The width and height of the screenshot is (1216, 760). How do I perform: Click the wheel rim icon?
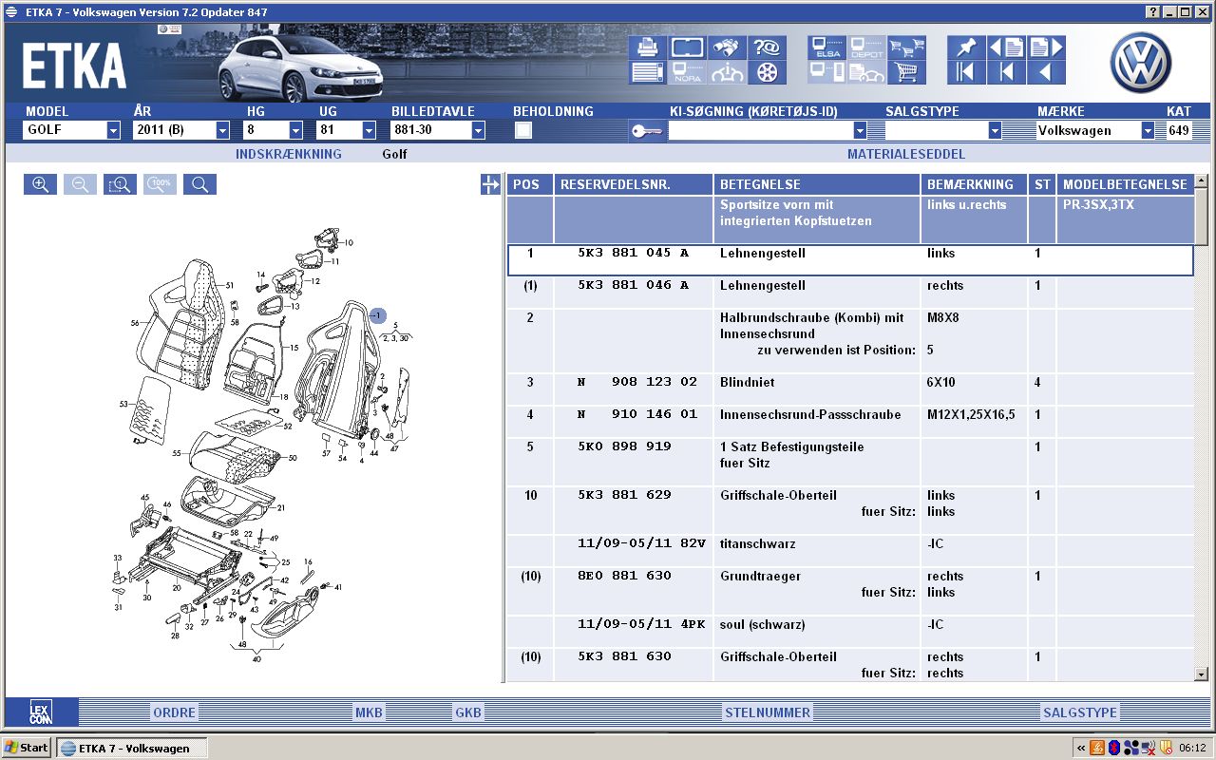[767, 72]
